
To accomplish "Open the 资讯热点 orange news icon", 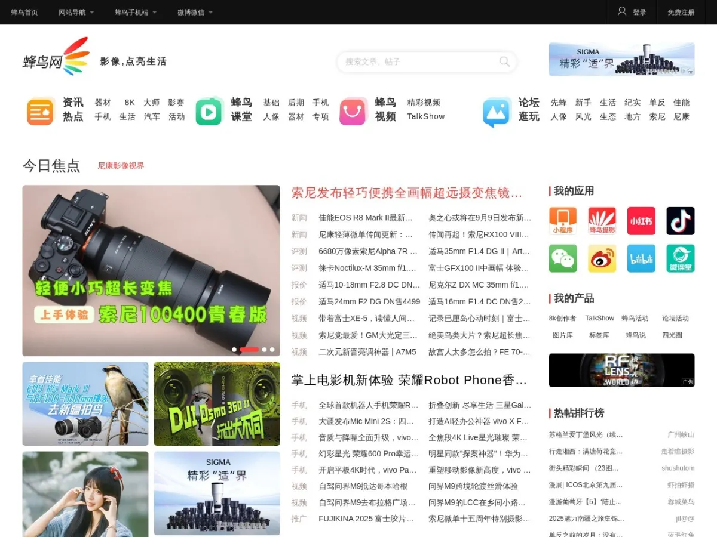I will tap(40, 112).
